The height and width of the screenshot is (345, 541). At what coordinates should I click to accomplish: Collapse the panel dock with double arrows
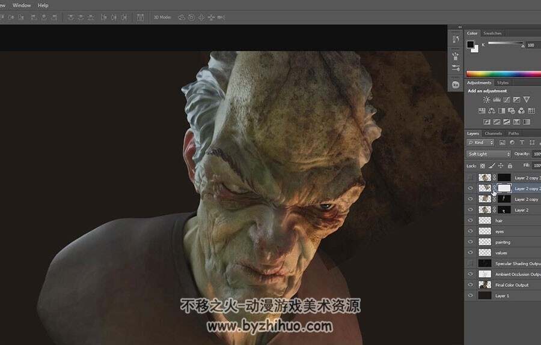(460, 27)
